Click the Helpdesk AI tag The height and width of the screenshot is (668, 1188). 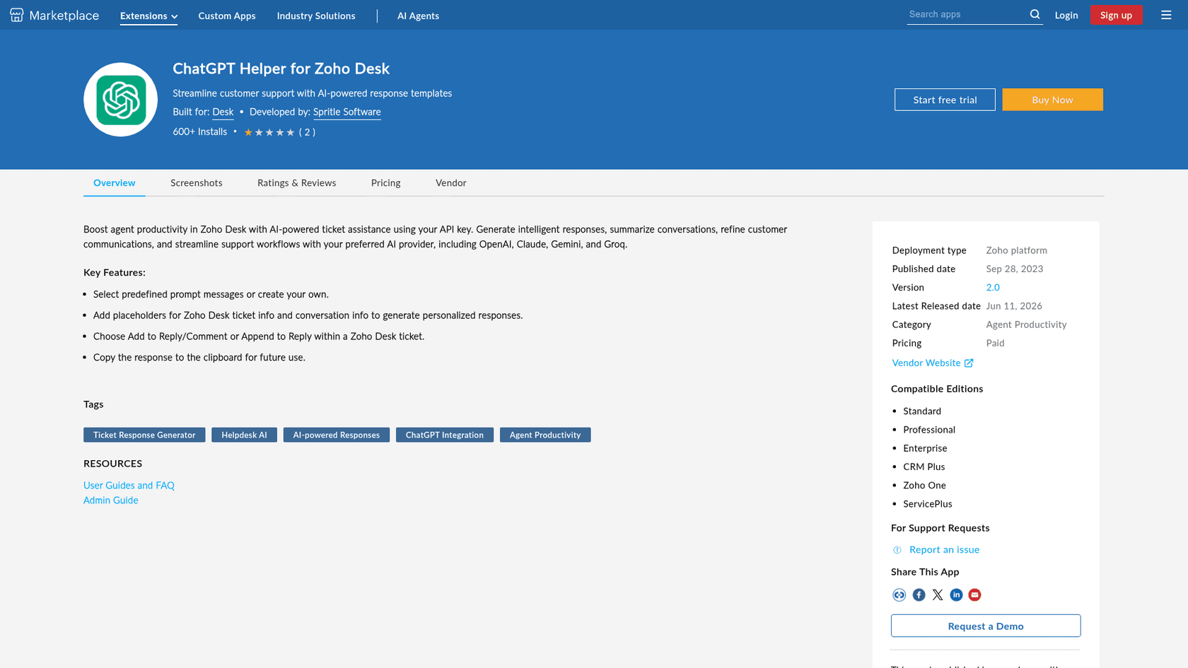point(244,435)
